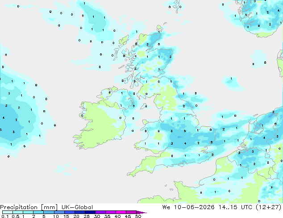Click the '14..15 UTC' time text
The height and width of the screenshot is (218, 283).
(235, 207)
